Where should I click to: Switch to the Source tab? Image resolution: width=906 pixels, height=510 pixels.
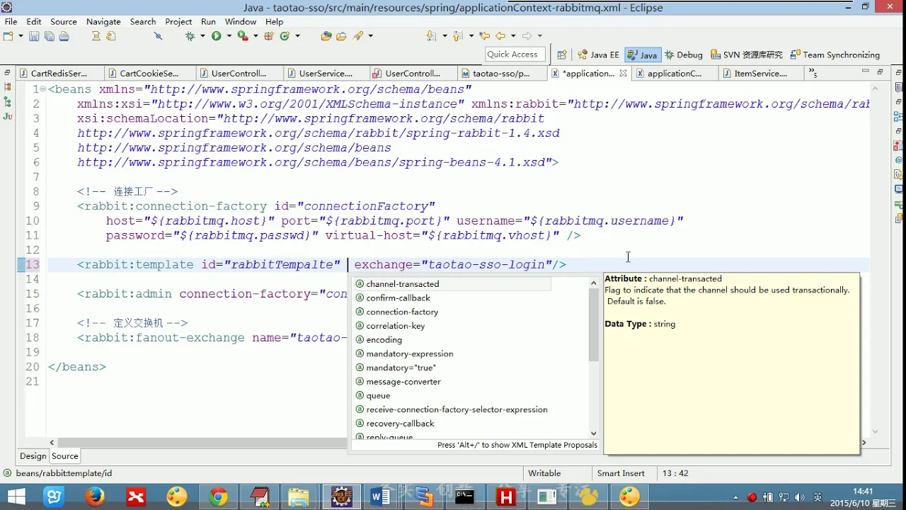(64, 456)
